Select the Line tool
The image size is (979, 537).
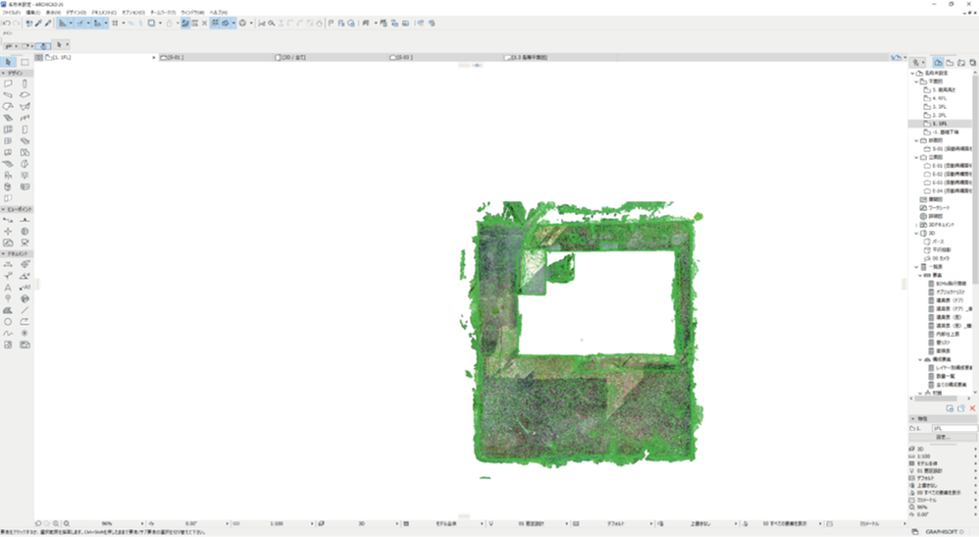tap(25, 310)
